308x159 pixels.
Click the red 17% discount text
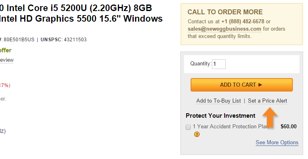pos(5,85)
